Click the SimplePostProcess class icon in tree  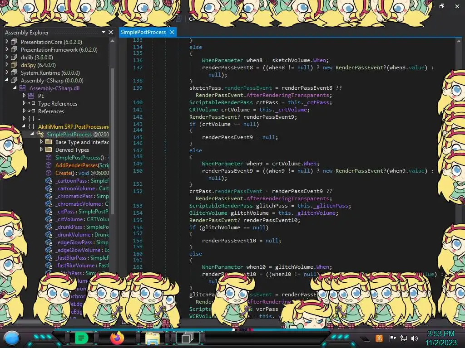tap(40, 134)
